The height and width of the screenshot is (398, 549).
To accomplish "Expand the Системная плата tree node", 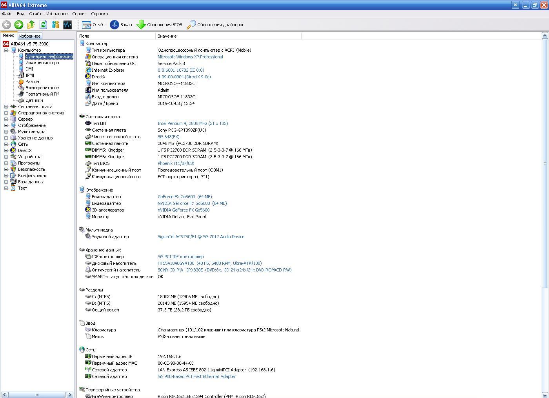I will pyautogui.click(x=6, y=107).
